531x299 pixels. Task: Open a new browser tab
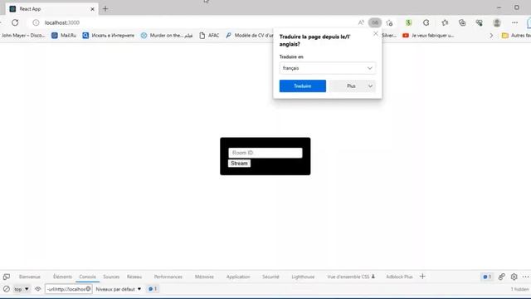click(x=105, y=9)
